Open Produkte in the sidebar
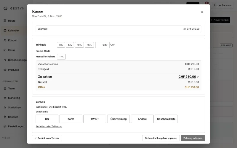 (13, 70)
